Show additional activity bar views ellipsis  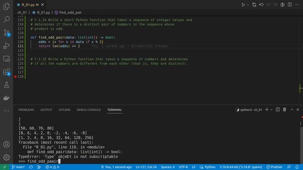[6, 111]
